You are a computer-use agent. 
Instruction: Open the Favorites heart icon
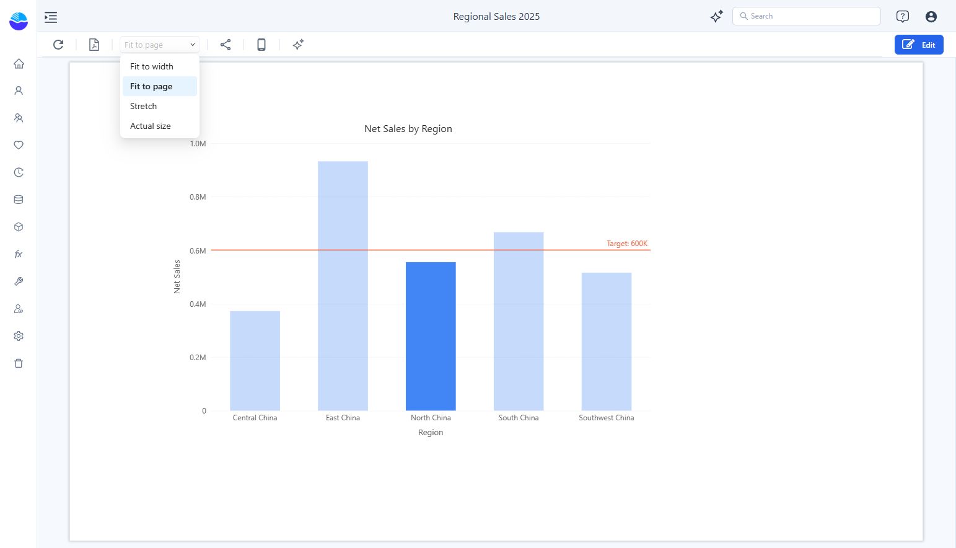pyautogui.click(x=19, y=145)
